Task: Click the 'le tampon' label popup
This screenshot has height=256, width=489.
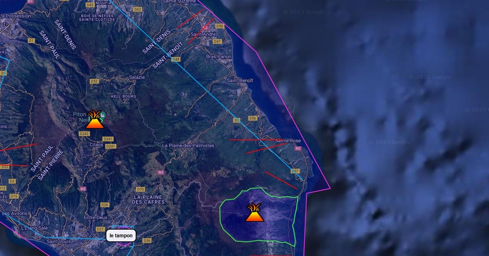Action: tap(121, 236)
